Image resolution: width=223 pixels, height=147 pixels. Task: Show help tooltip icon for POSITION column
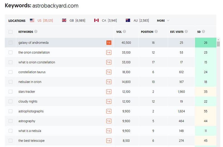point(156,31)
